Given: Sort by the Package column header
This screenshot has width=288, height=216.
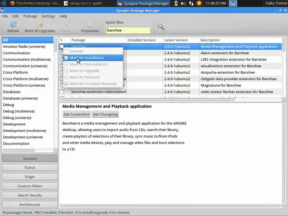Looking at the screenshot, I should [x=98, y=40].
